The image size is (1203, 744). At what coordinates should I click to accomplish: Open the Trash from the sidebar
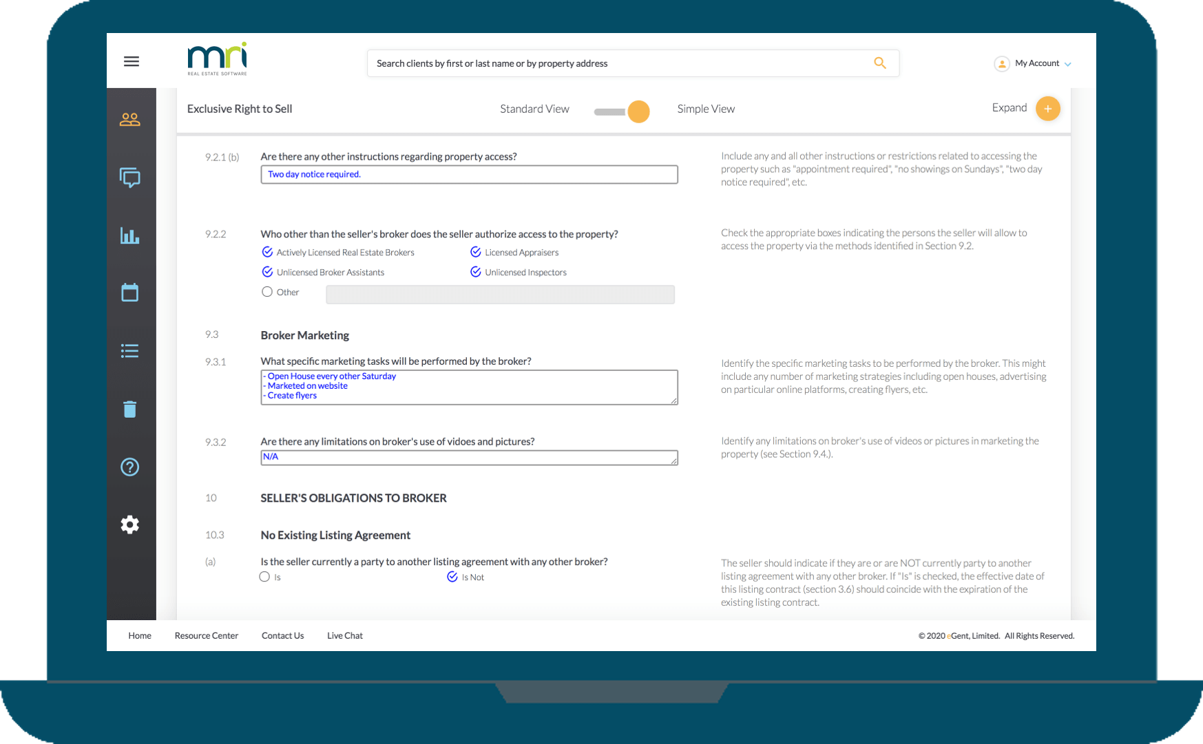(x=130, y=409)
